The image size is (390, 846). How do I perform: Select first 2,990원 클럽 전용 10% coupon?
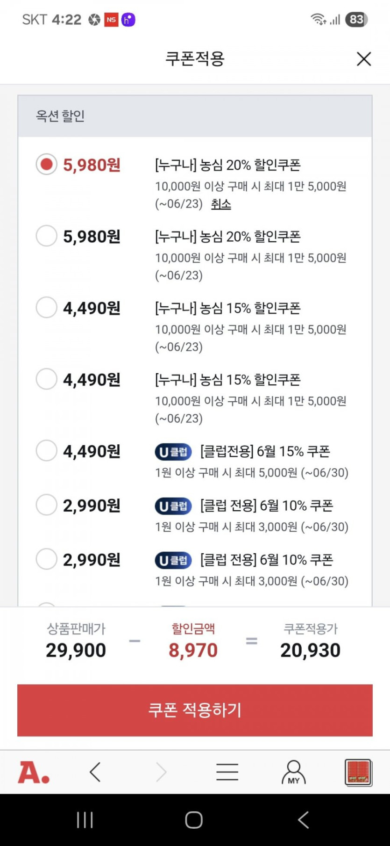tap(47, 505)
